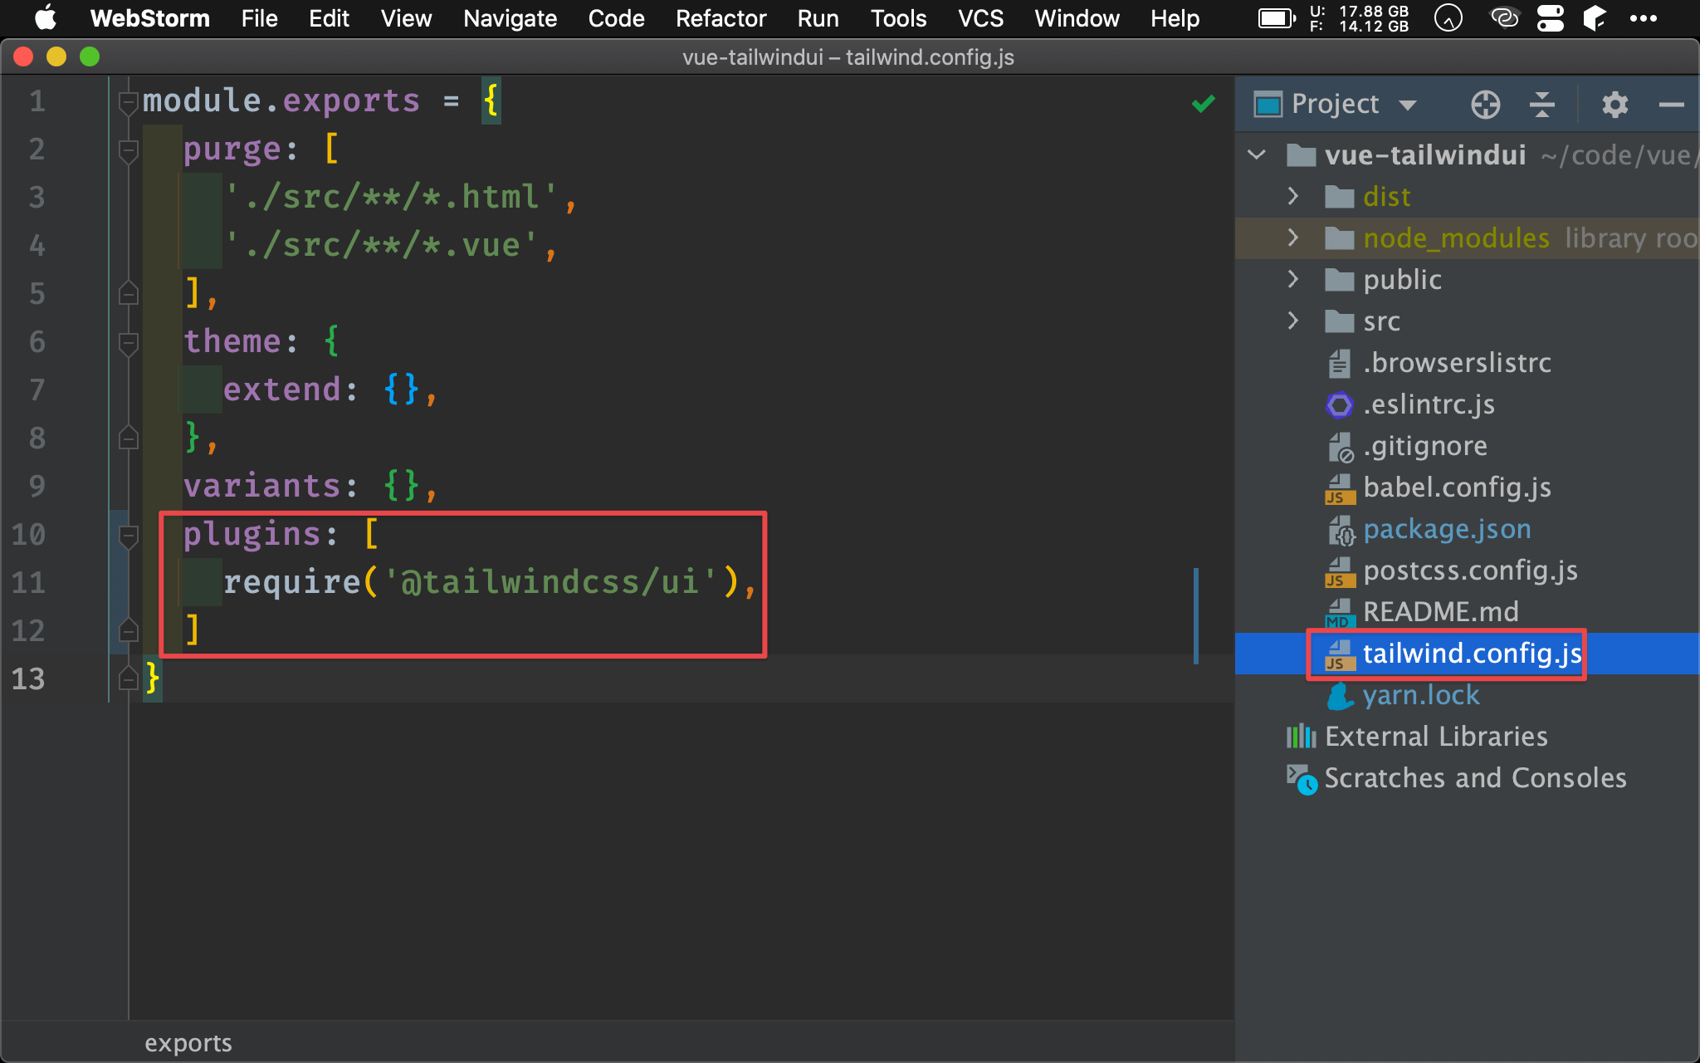Click the battery status icon in menu bar
The image size is (1700, 1063).
[1276, 18]
